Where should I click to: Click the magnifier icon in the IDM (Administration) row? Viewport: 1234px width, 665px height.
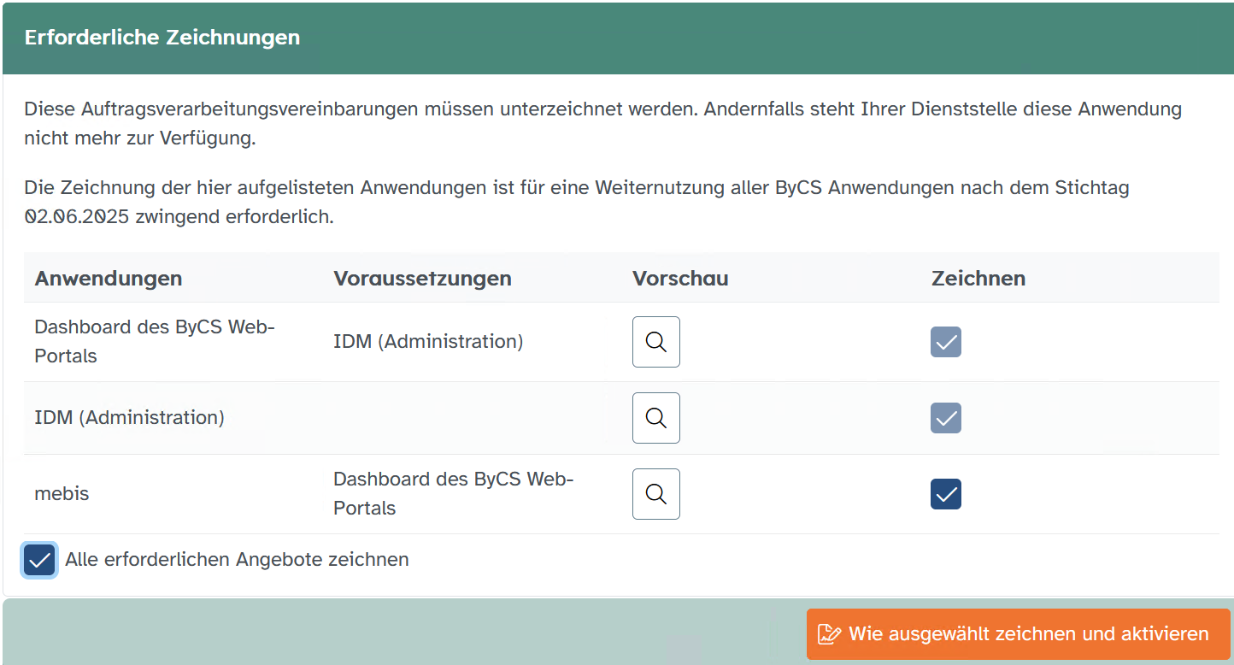(655, 418)
